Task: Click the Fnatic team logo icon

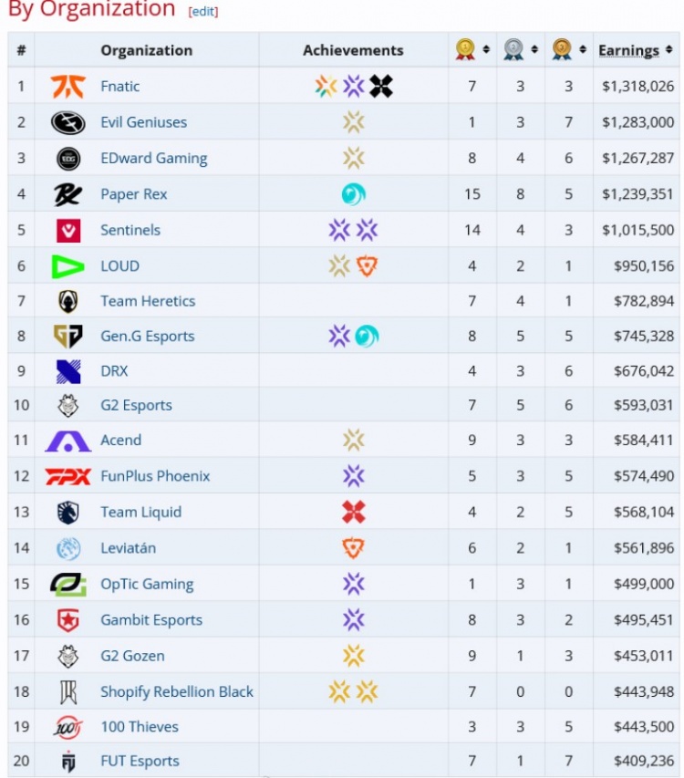Action: (x=68, y=87)
